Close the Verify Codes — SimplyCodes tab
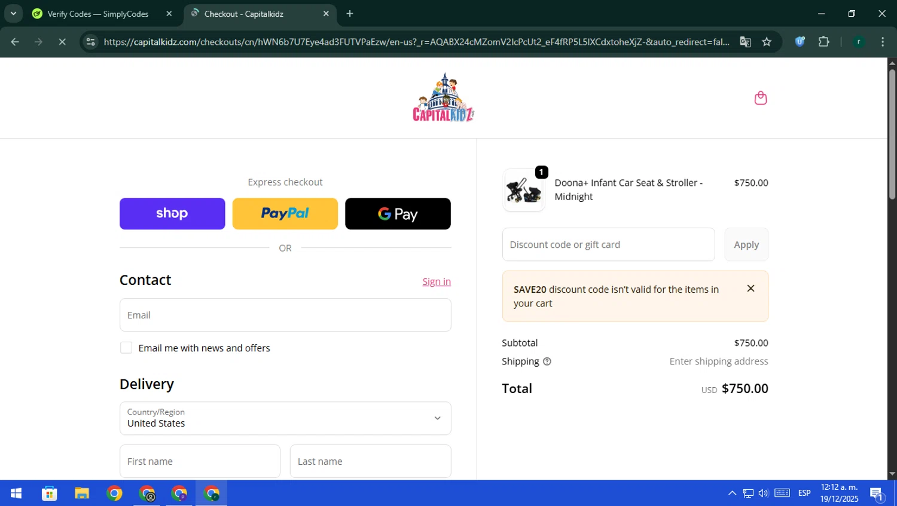 (x=169, y=14)
